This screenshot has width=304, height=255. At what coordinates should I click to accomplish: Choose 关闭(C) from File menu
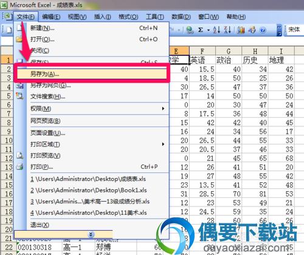coord(91,50)
